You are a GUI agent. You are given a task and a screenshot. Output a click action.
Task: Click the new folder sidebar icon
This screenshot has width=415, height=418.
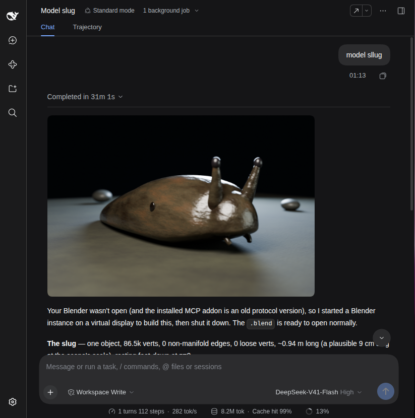click(13, 89)
